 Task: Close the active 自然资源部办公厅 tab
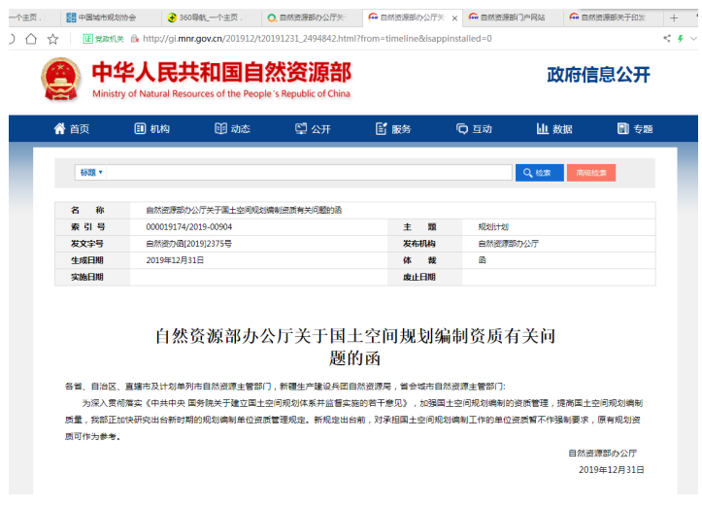click(x=454, y=17)
